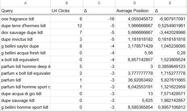Click position delta 0,28
The image size is (187, 111).
170,53
